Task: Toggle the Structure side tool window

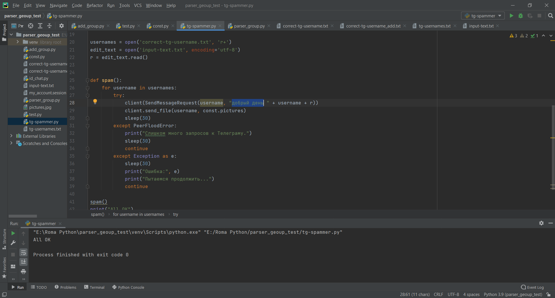Action: 4,239
